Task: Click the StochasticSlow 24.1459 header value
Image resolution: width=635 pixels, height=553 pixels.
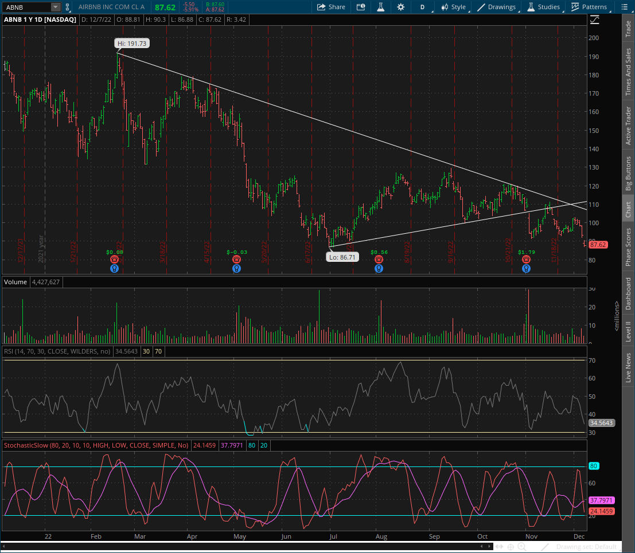Action: point(205,445)
